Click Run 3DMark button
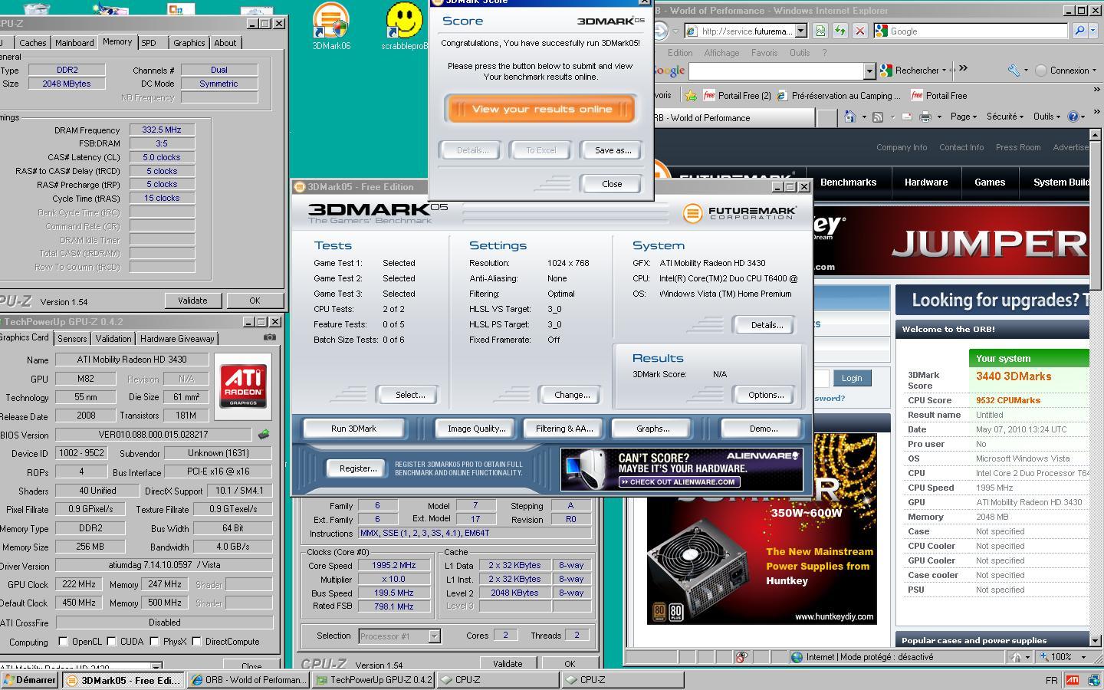This screenshot has width=1104, height=690. coord(353,429)
